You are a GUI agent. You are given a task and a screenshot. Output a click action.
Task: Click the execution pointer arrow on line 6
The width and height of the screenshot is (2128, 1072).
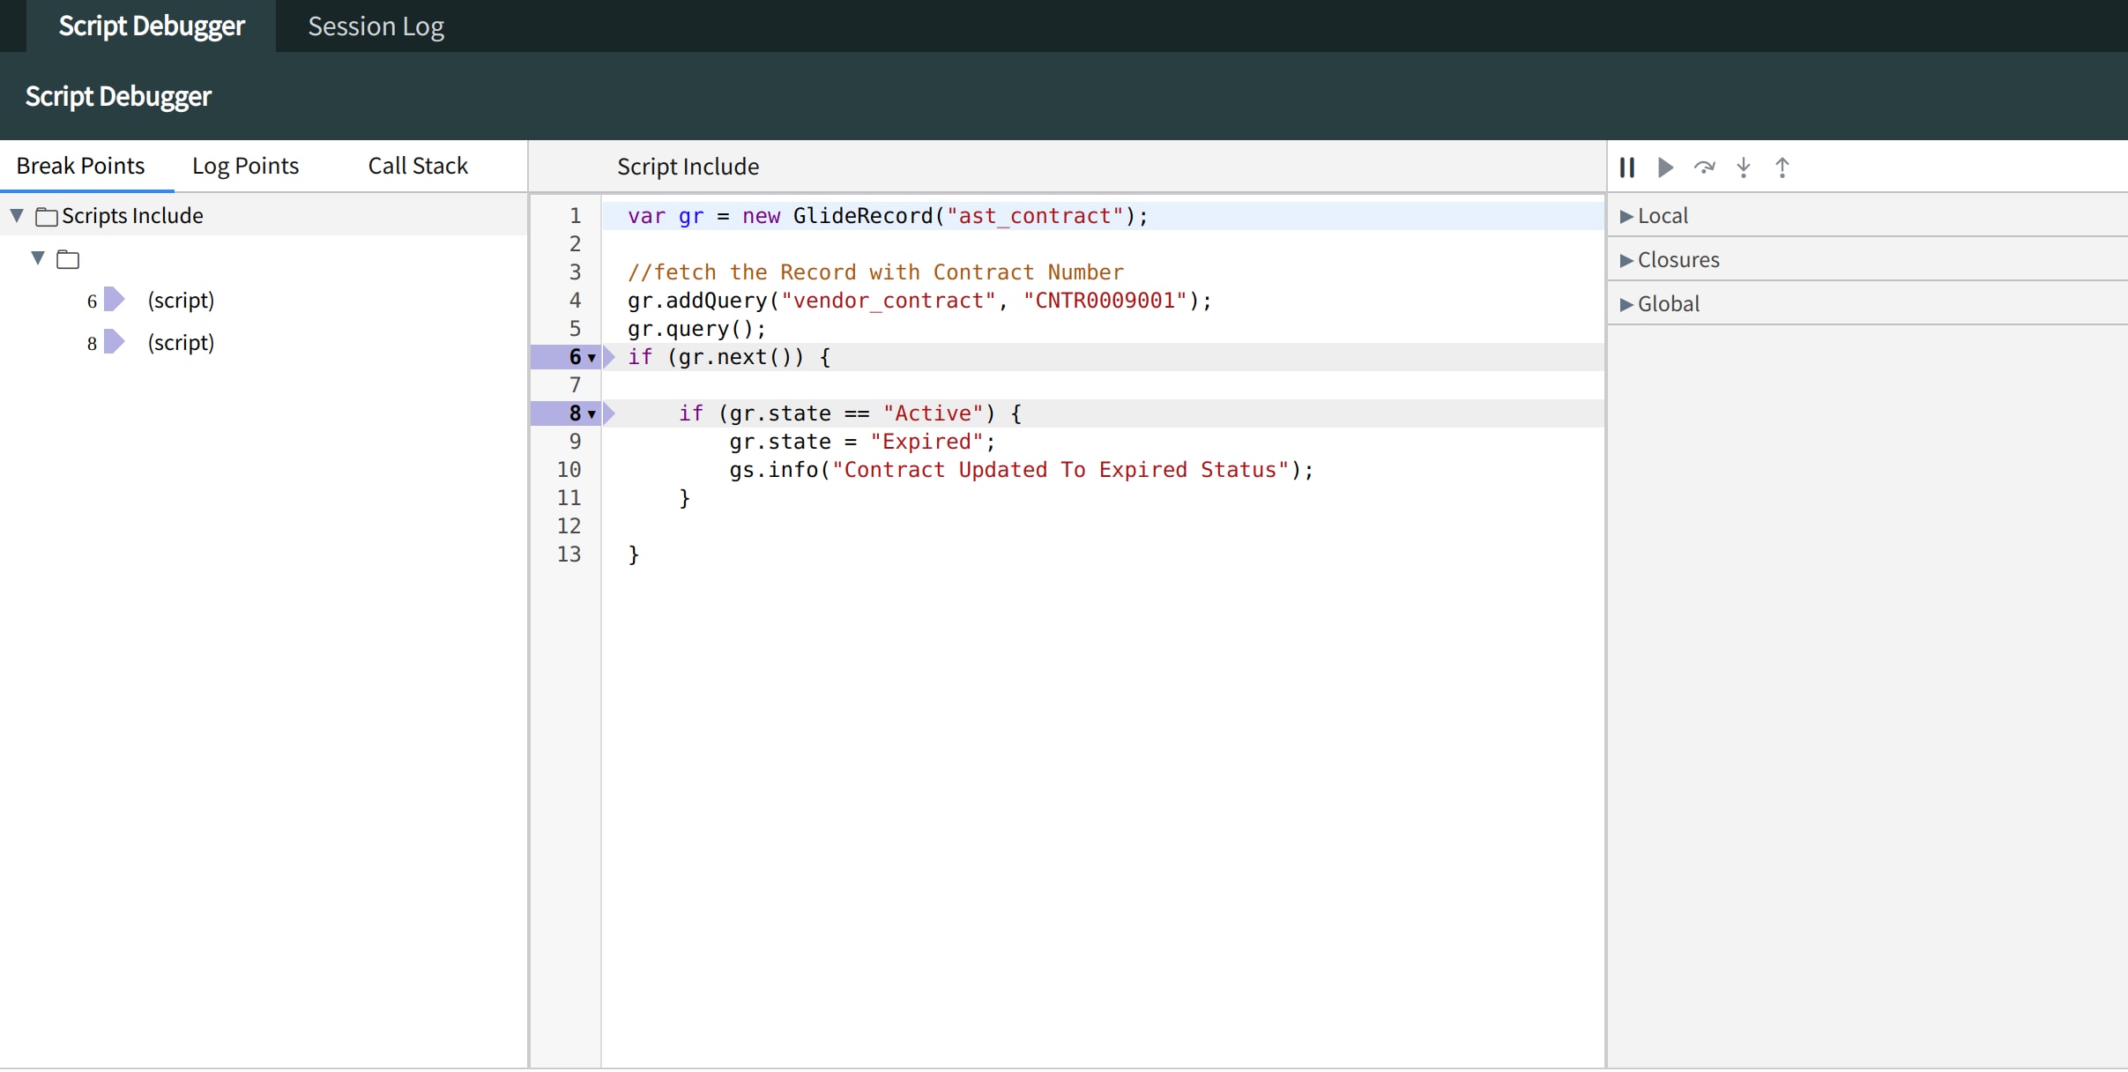(609, 357)
